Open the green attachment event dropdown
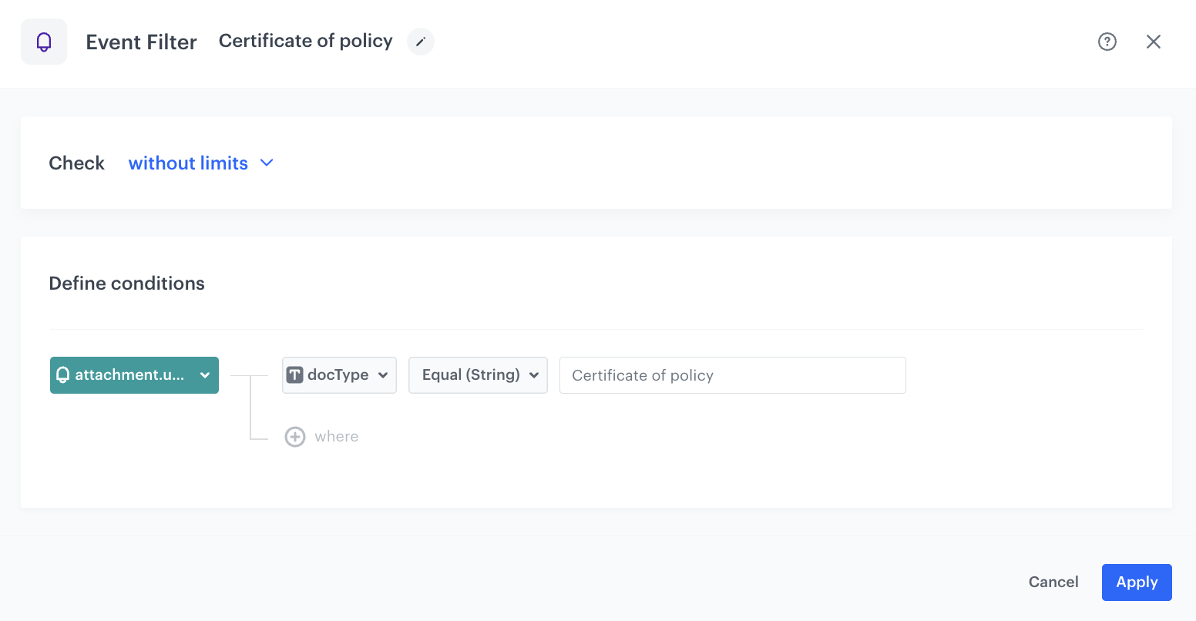The image size is (1196, 621). (x=134, y=375)
